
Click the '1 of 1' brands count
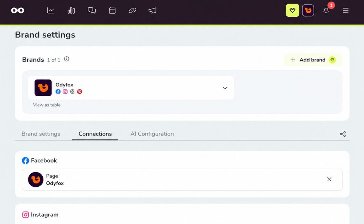coord(54,60)
